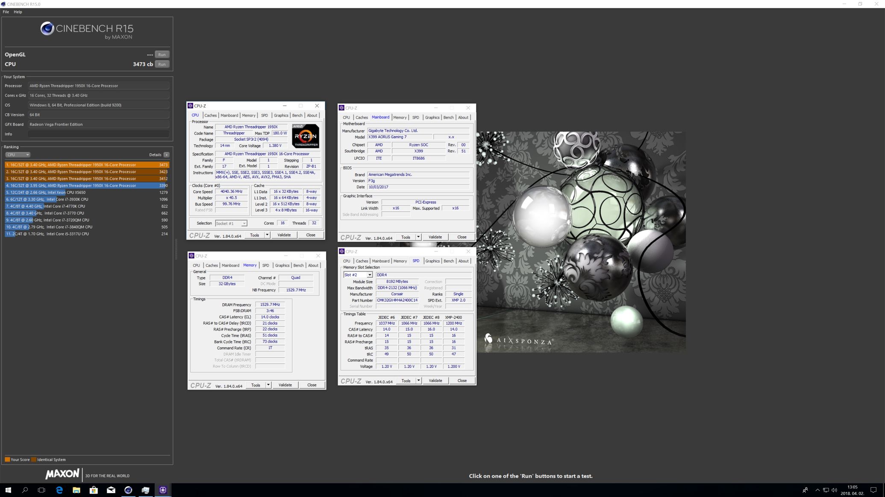Open Windows Start menu
885x497 pixels.
8,490
